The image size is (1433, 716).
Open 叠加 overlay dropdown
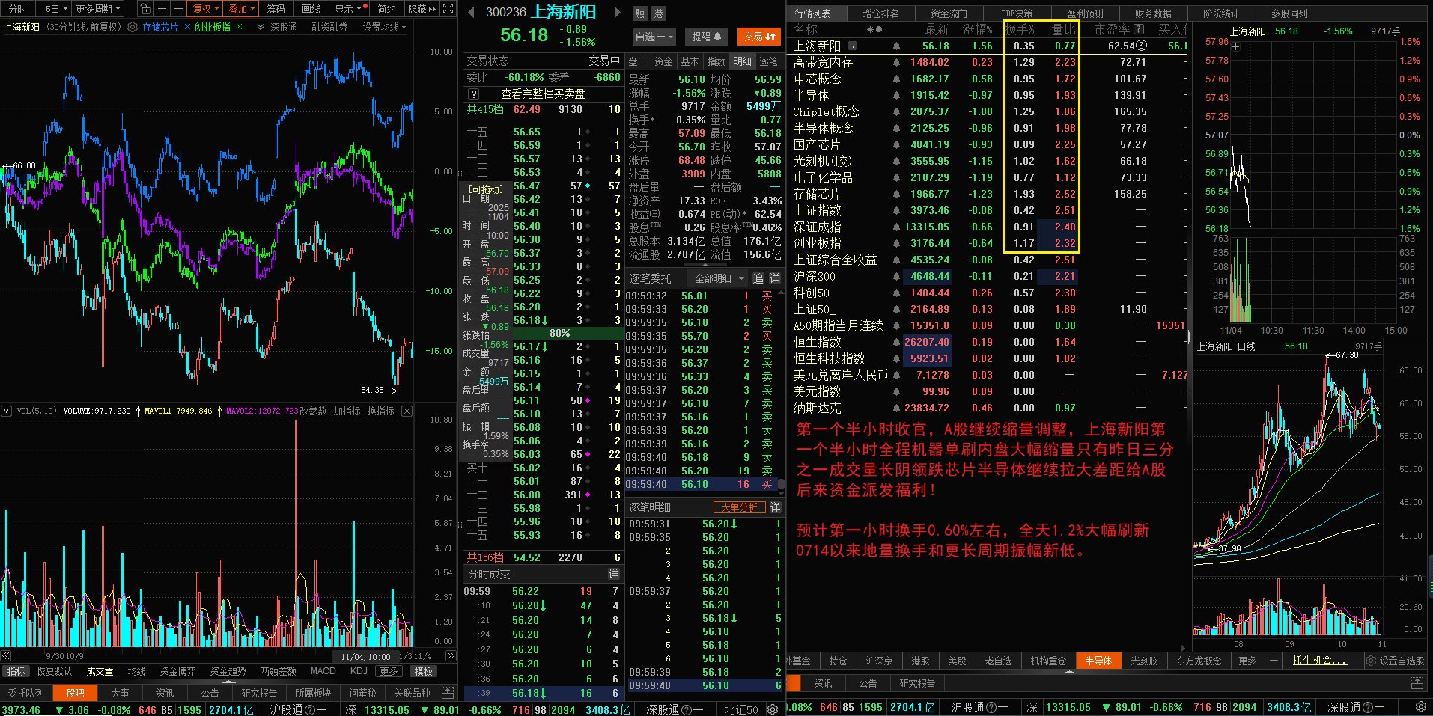(241, 9)
